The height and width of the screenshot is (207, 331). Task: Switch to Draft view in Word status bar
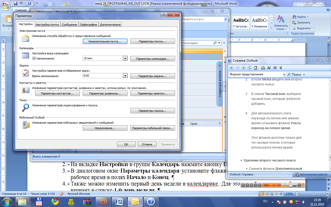pos(281,194)
